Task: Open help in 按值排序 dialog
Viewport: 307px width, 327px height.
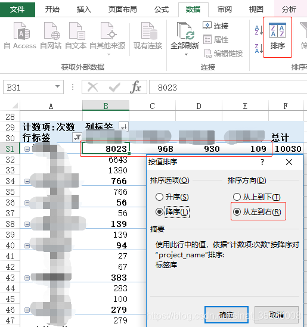Action: (262, 162)
